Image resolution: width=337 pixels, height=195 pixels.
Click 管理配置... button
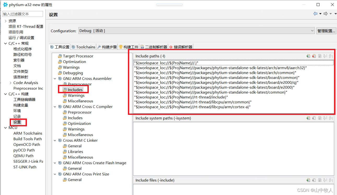pos(326,31)
